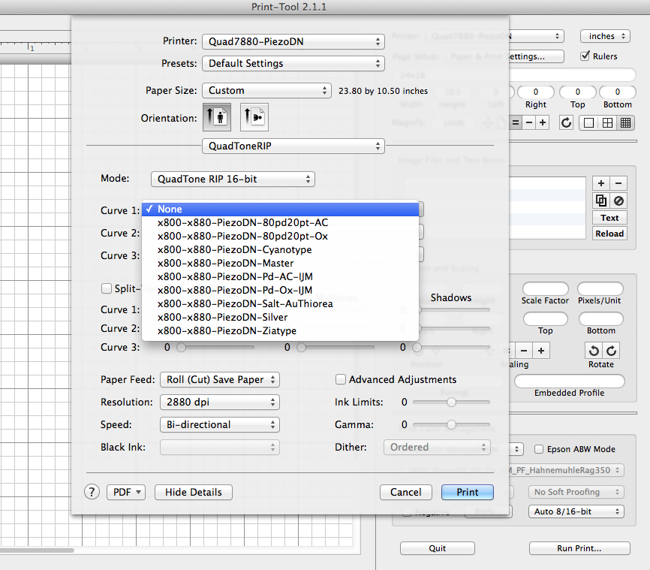Click the help question mark button
This screenshot has height=570, width=650.
tap(92, 492)
